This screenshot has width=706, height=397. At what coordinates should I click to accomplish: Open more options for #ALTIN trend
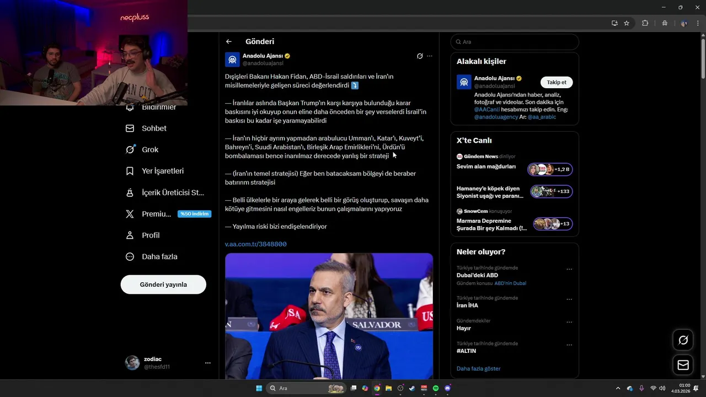click(x=569, y=345)
